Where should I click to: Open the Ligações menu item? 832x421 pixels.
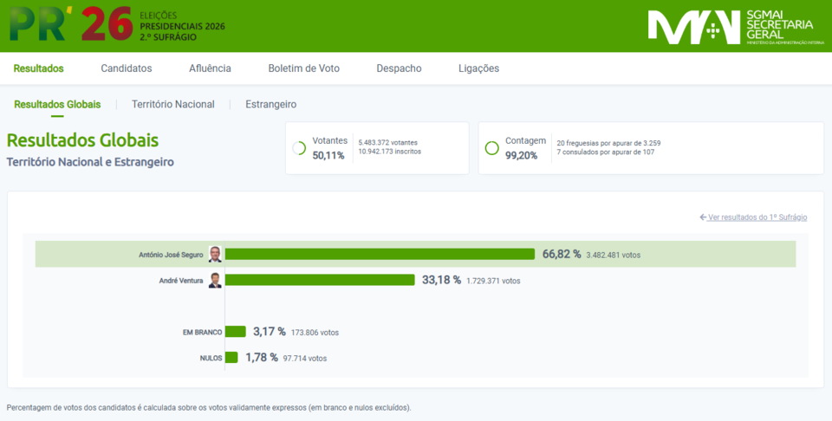478,68
